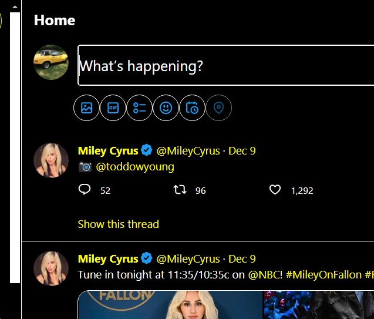Click the "Show this thread" link
Image resolution: width=374 pixels, height=319 pixels.
[x=118, y=224]
